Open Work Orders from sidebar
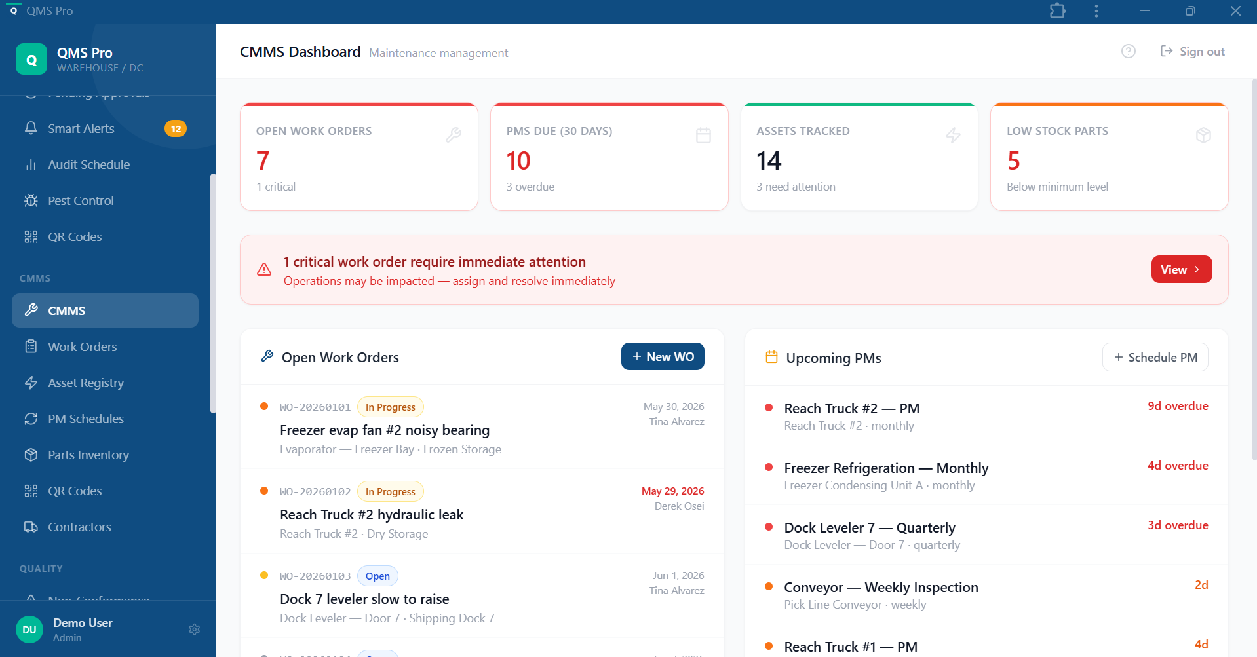Viewport: 1257px width, 657px height. [105, 347]
